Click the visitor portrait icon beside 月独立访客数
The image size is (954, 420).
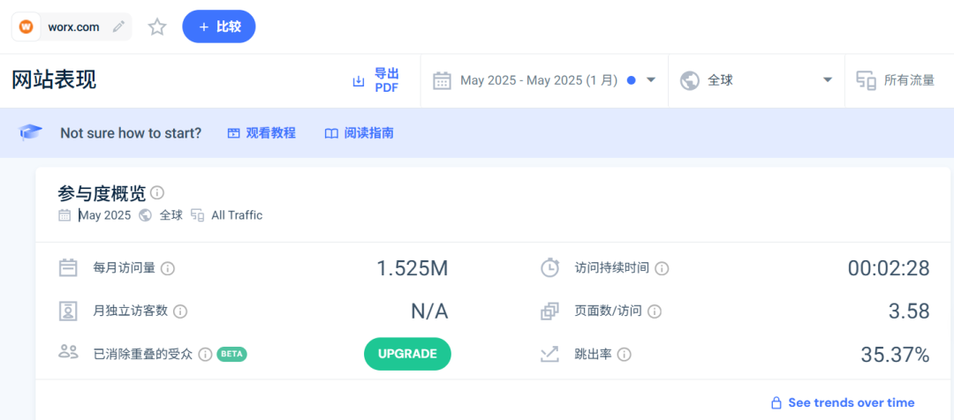click(68, 311)
